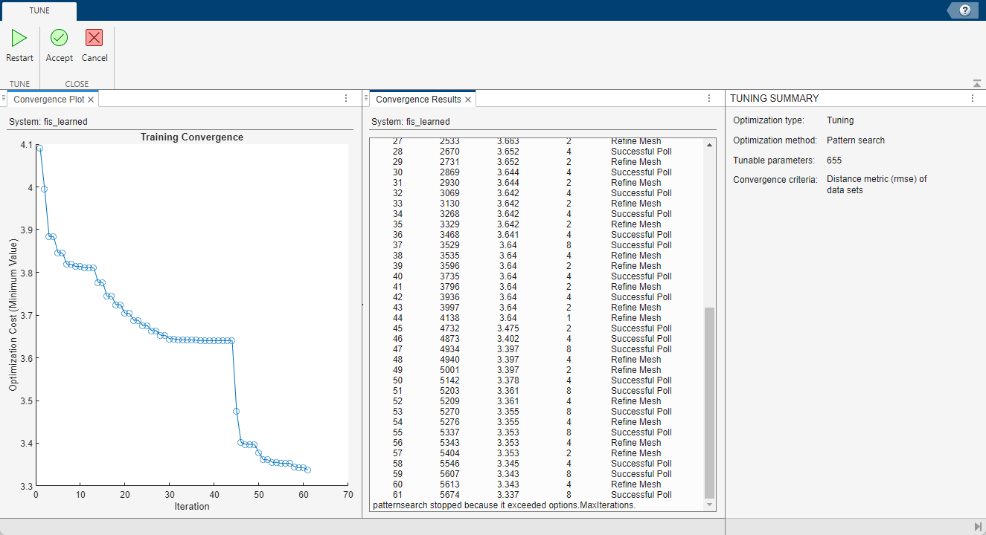
Task: Switch to the TUNE ribbon tab
Action: (38, 10)
